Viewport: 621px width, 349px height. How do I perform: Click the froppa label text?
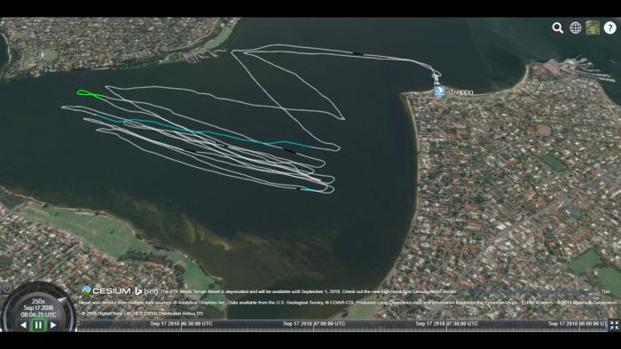click(x=460, y=92)
